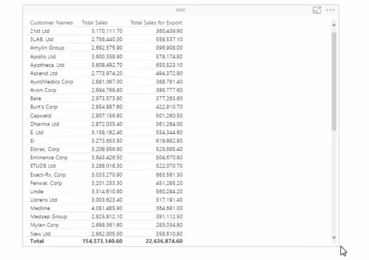Sort by Customer Names column header

51,23
